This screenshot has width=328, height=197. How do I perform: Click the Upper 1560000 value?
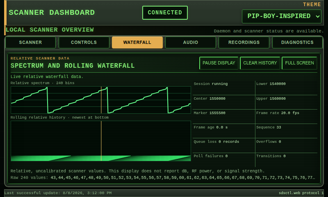pyautogui.click(x=271, y=98)
